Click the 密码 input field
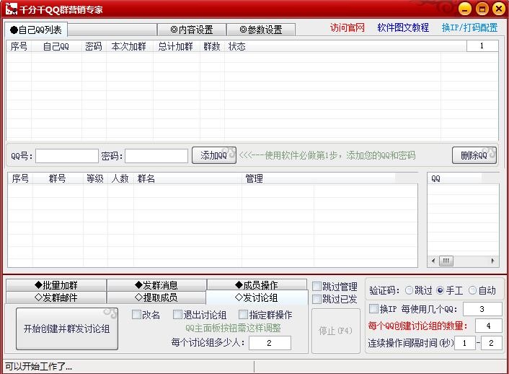 [156, 156]
